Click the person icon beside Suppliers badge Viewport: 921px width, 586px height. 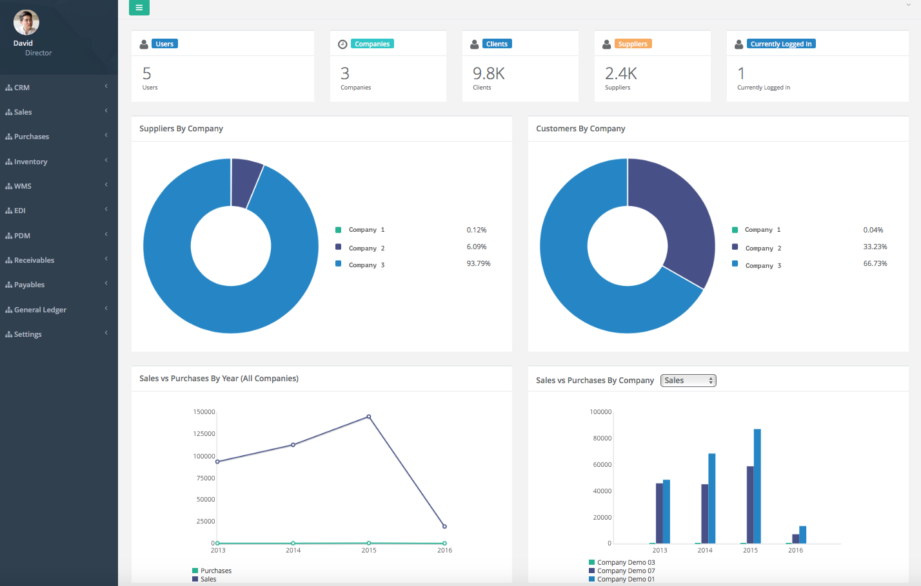[607, 44]
